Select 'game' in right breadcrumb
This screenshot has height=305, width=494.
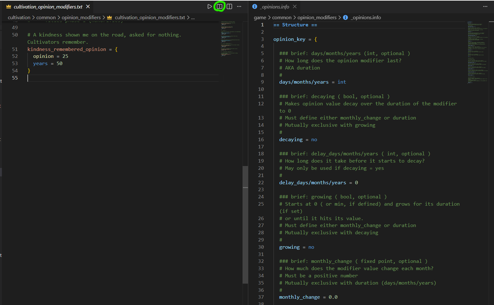(260, 18)
